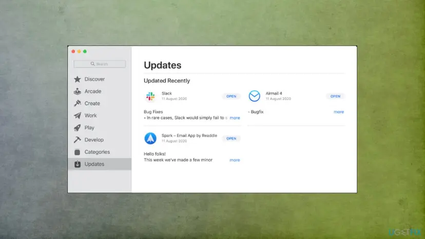The height and width of the screenshot is (239, 425).
Task: Click the Play rocket icon
Action: pyautogui.click(x=77, y=128)
